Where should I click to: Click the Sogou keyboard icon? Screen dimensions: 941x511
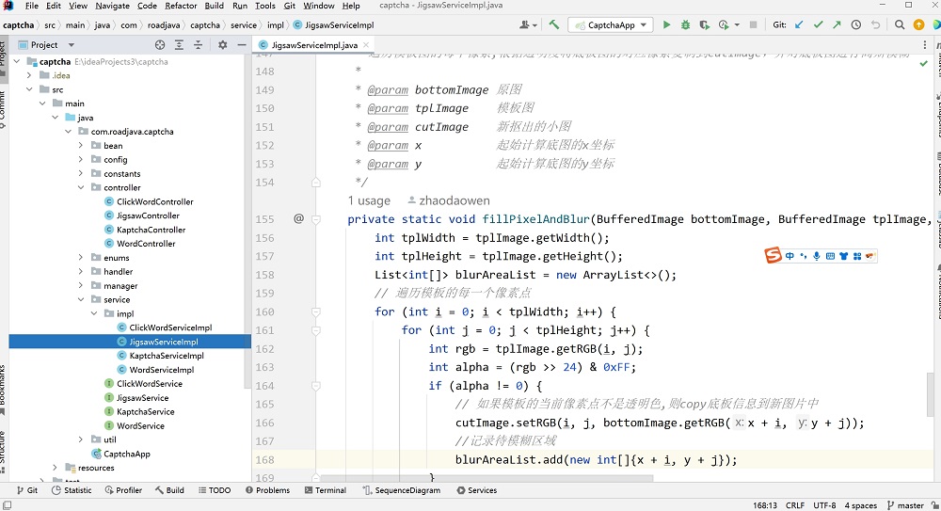pyautogui.click(x=830, y=256)
